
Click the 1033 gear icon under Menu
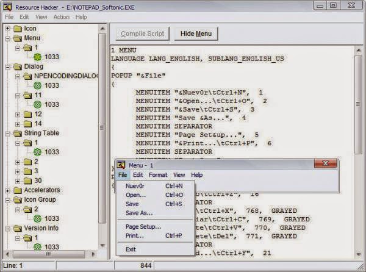click(37, 57)
